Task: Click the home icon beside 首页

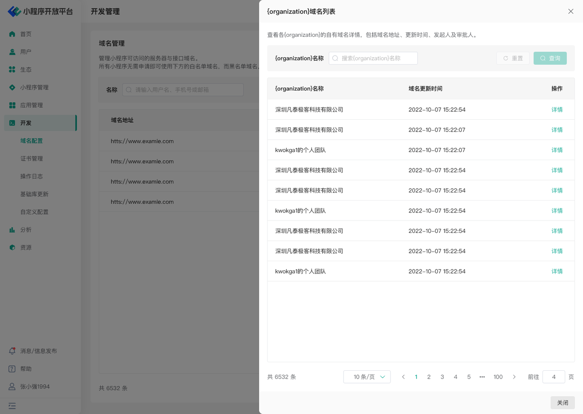Action: point(12,34)
